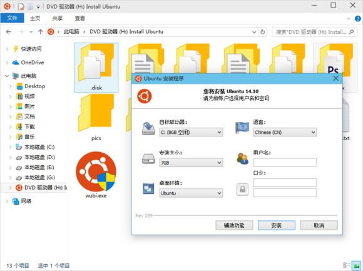Select 本地磁盘 (D:) in the sidebar

[x=35, y=157]
